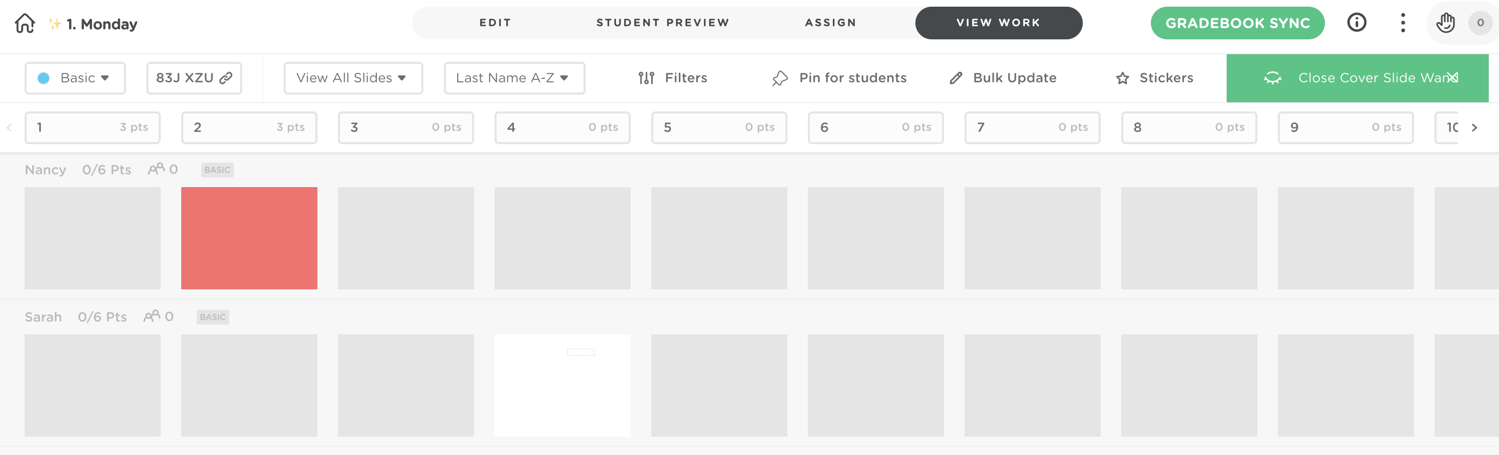Open the Assign tab
Screen dimensions: 1499x455
click(x=830, y=22)
